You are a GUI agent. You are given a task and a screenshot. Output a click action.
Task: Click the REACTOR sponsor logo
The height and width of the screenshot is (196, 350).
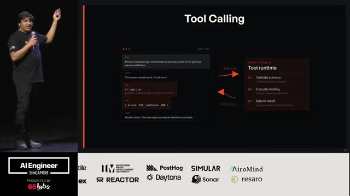click(118, 180)
